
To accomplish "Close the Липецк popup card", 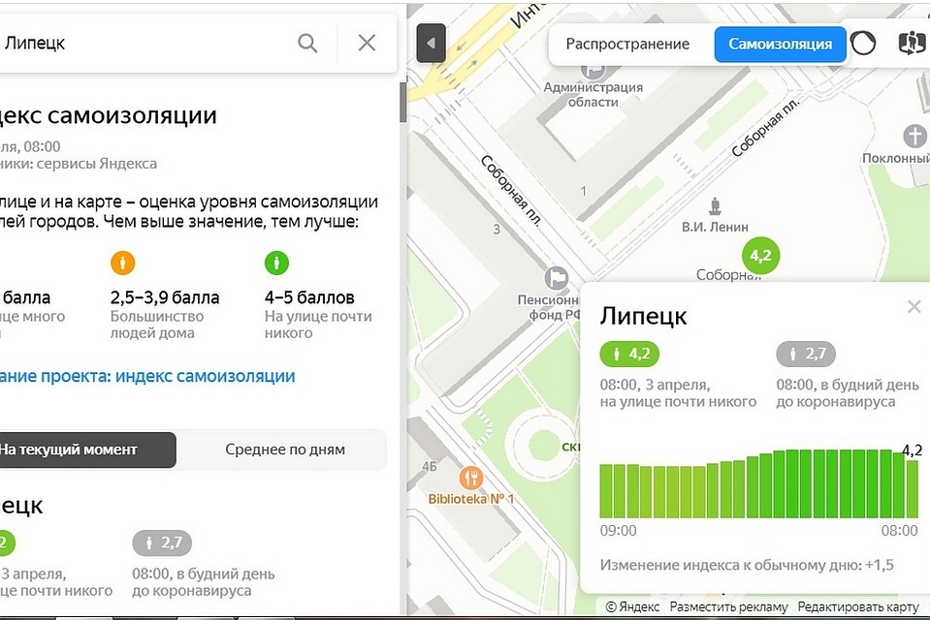I will (914, 306).
